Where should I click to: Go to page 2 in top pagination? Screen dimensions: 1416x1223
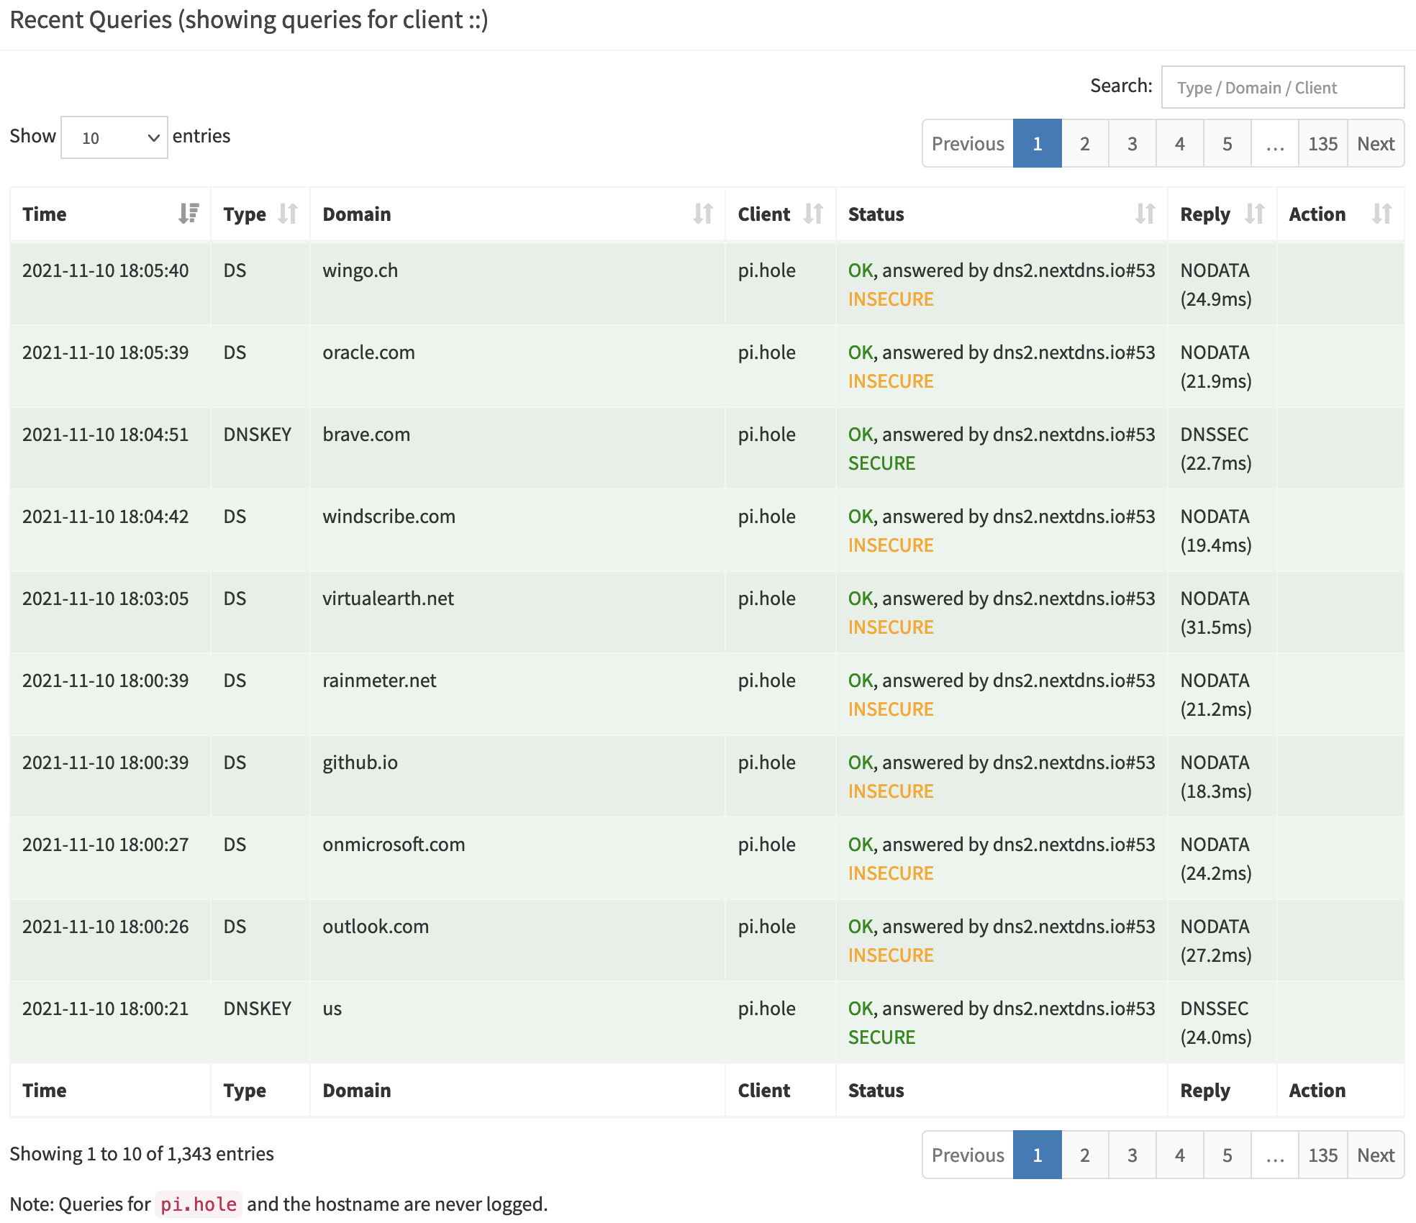tap(1084, 144)
